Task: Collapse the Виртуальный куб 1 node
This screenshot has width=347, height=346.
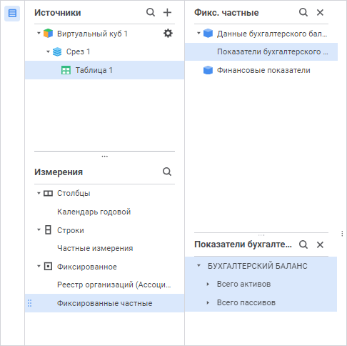Action: click(39, 34)
